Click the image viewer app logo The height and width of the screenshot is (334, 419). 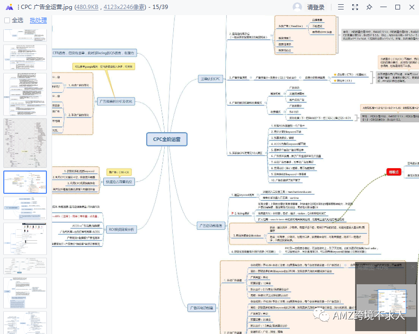tap(9, 7)
